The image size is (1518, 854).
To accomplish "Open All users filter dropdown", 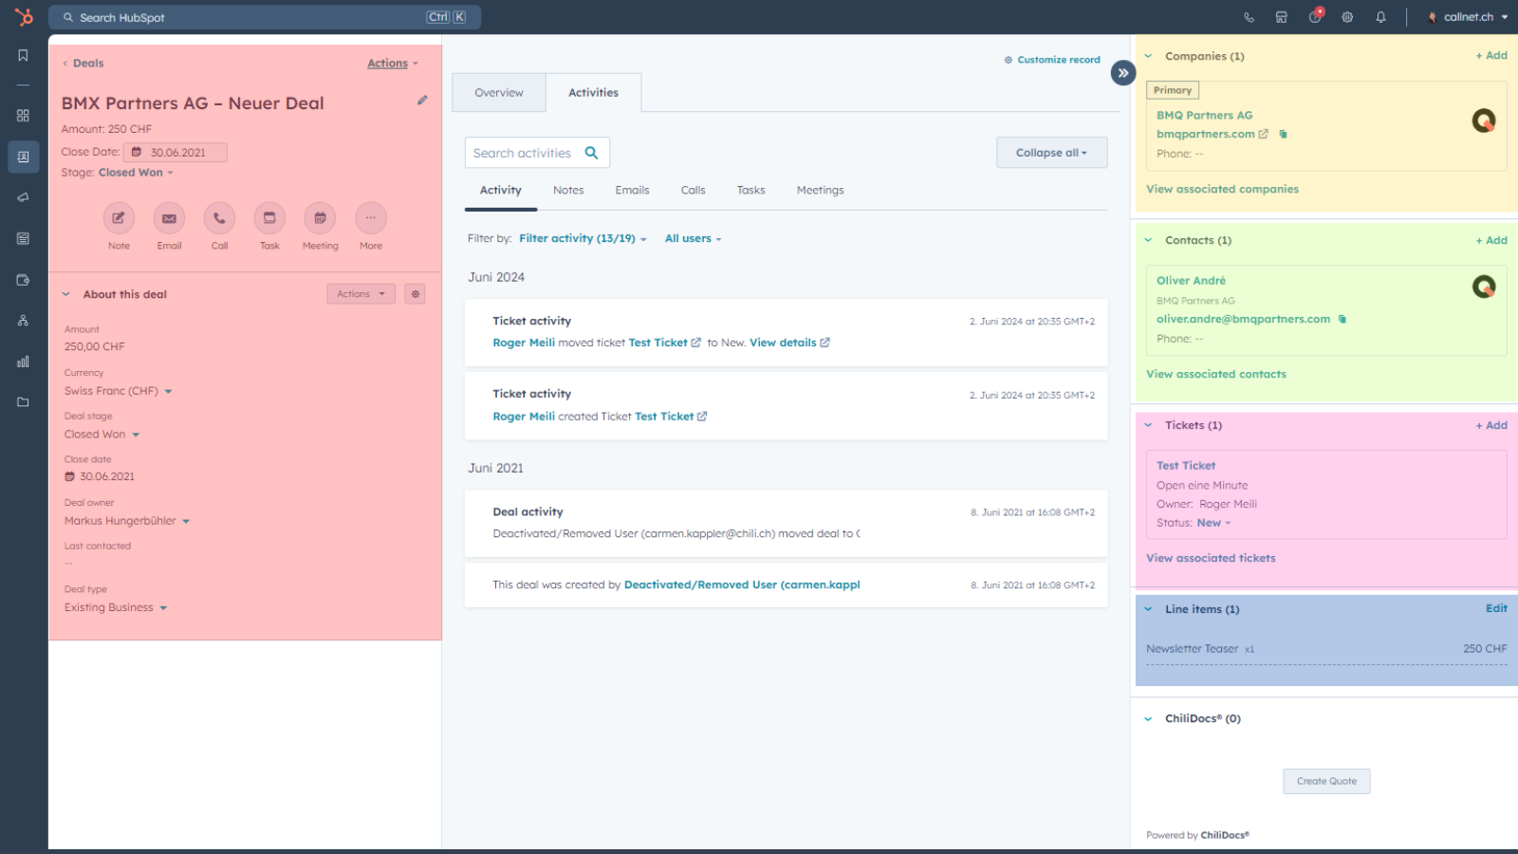I will tap(693, 239).
